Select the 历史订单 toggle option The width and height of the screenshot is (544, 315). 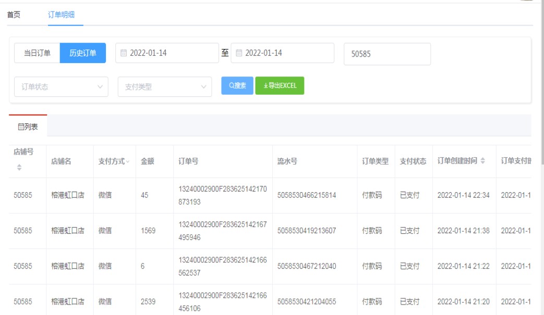pyautogui.click(x=83, y=53)
